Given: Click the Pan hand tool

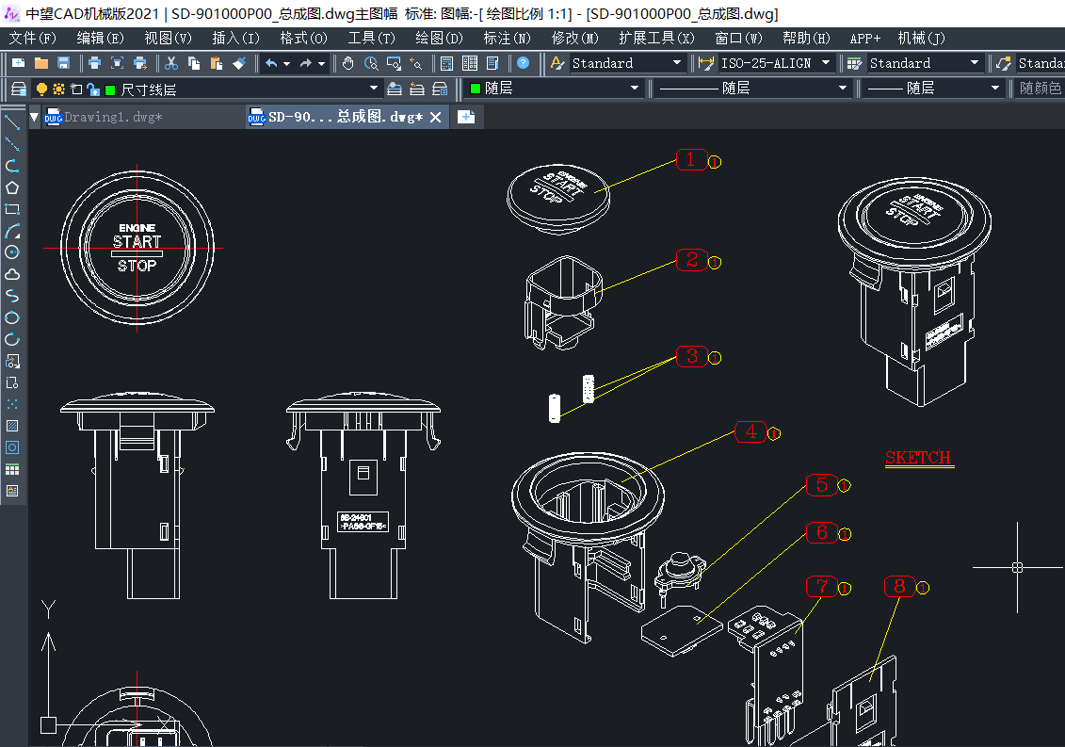Looking at the screenshot, I should tap(348, 63).
